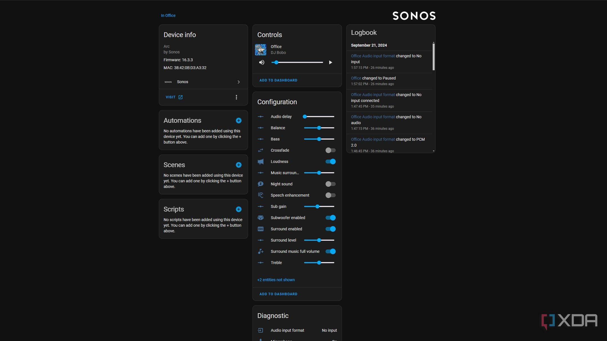607x341 pixels.
Task: Enable the Crossfade toggle
Action: [x=331, y=150]
